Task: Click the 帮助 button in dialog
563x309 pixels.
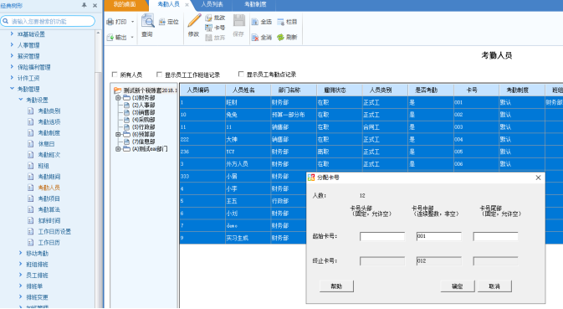Action: tap(336, 286)
